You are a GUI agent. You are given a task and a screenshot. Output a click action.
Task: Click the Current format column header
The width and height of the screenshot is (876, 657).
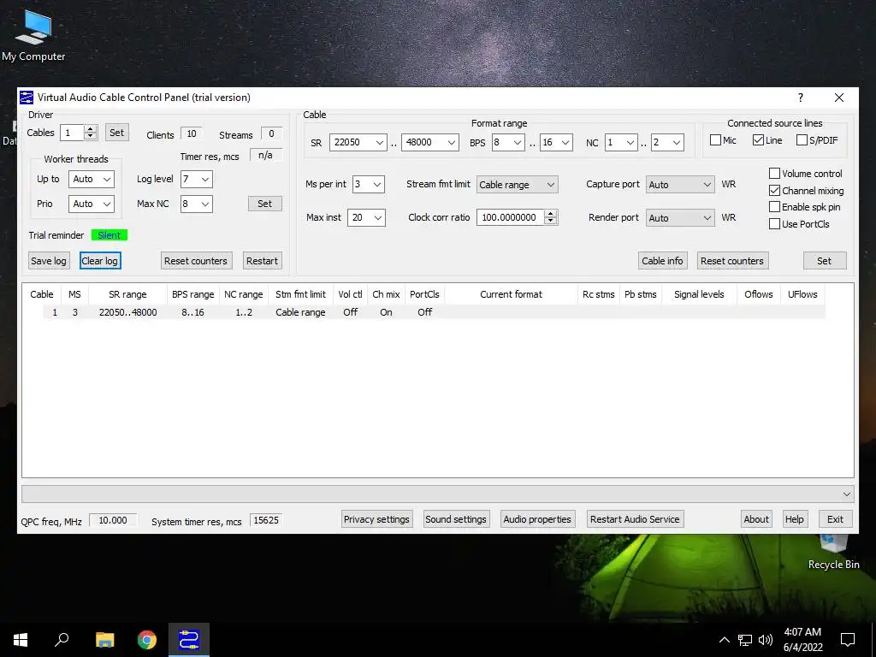(x=512, y=294)
